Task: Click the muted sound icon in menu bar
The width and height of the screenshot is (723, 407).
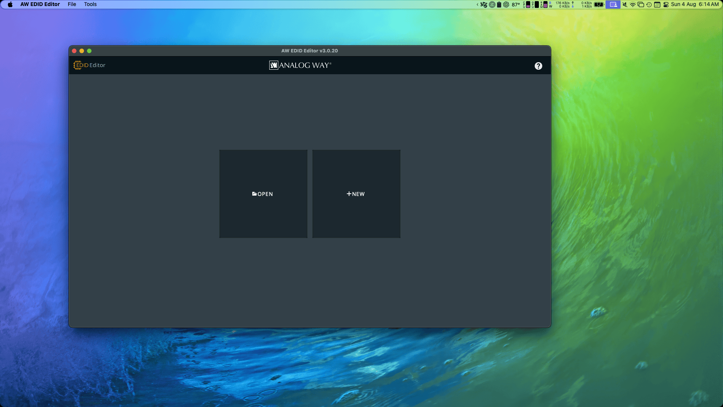Action: tap(625, 5)
